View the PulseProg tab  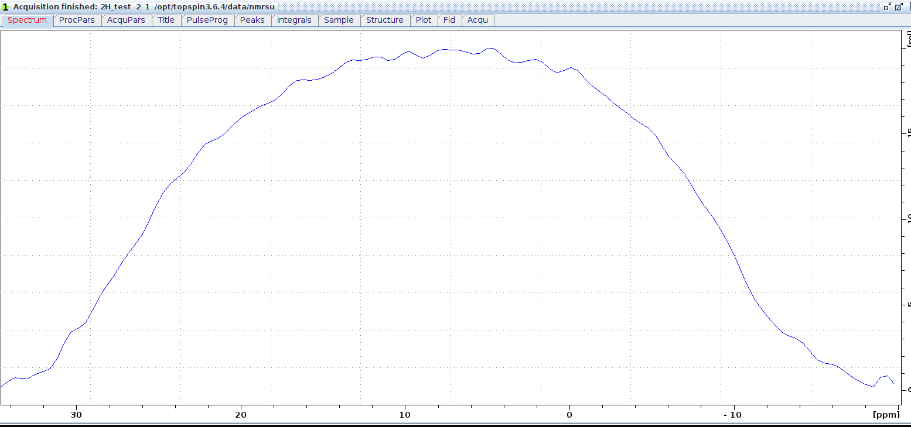point(207,20)
